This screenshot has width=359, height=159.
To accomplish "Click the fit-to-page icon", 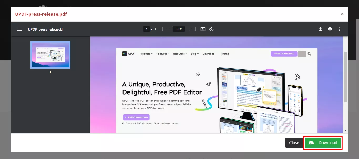I will [203, 29].
